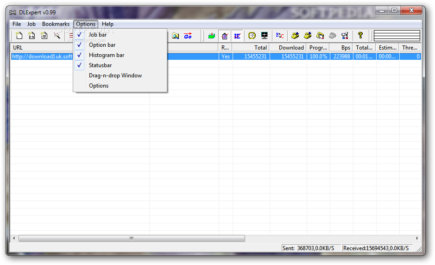Toggle the clipboard monitoring icon
Screen dimensions: 435x265
point(225,36)
